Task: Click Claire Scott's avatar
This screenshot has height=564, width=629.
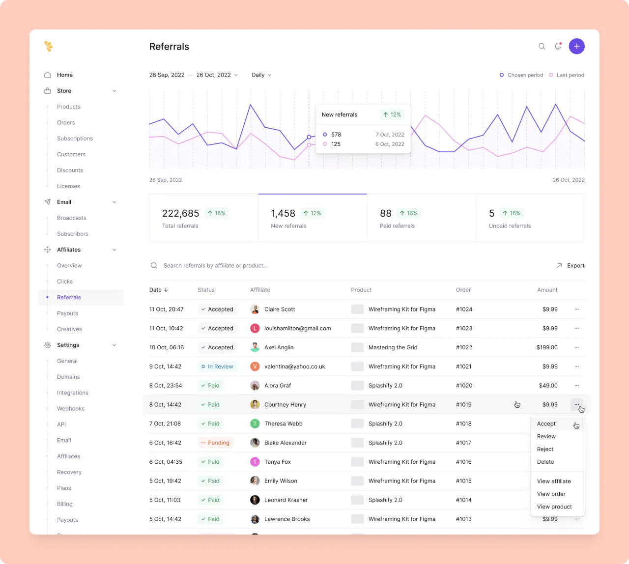Action: click(x=255, y=310)
